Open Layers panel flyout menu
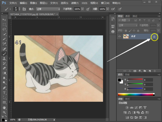162x122 pixels. [159, 16]
